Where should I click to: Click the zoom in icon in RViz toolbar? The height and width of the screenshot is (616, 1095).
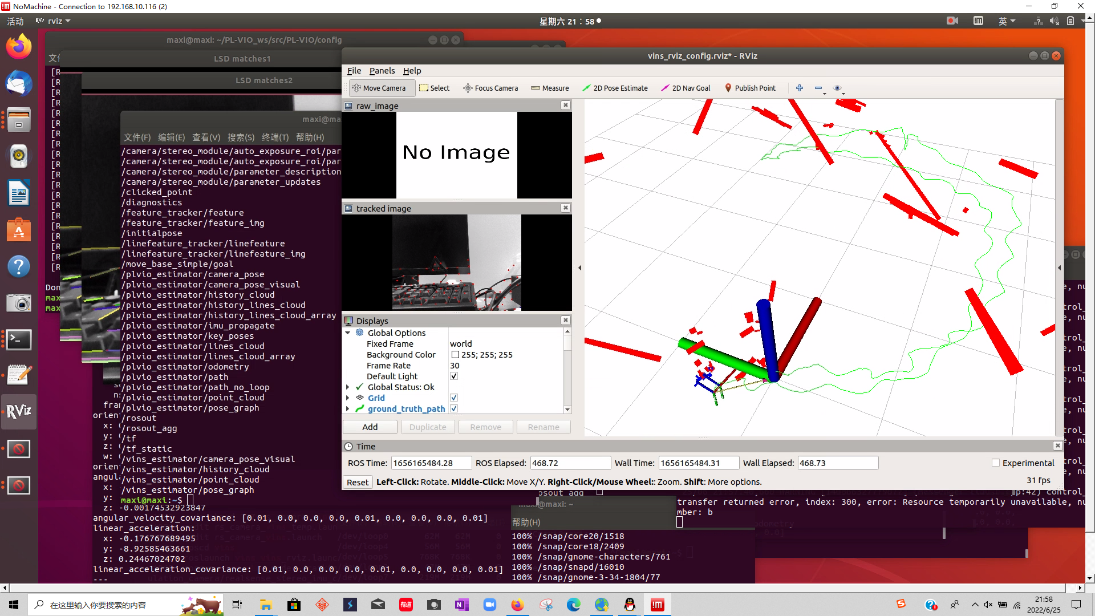tap(800, 88)
